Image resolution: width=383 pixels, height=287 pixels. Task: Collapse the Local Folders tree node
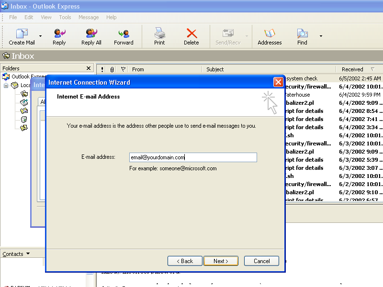[x=6, y=86]
